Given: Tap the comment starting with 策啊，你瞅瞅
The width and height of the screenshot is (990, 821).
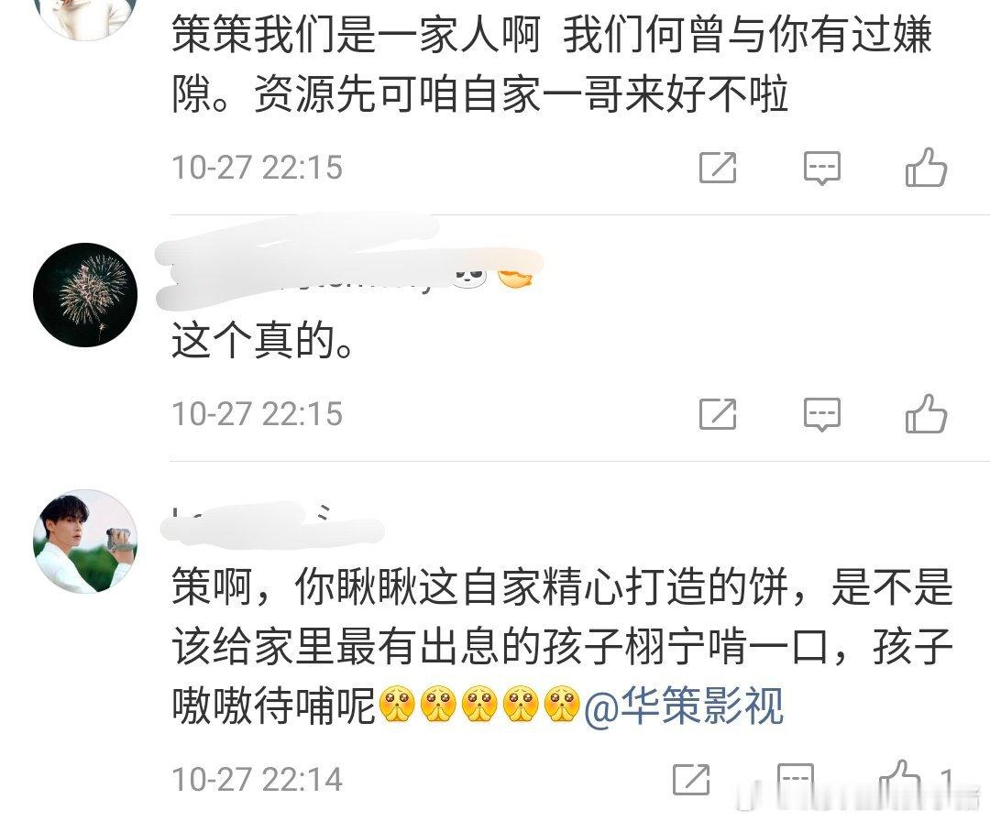Looking at the screenshot, I should click(562, 646).
